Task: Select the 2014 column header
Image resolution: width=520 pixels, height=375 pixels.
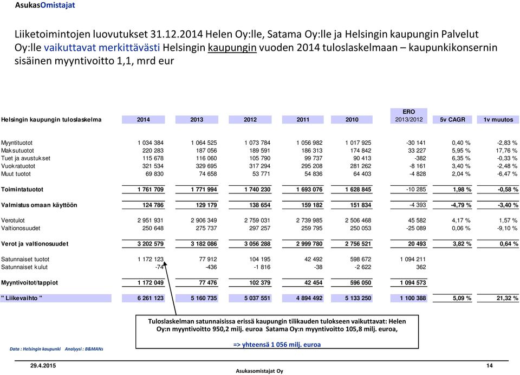Action: click(143, 119)
